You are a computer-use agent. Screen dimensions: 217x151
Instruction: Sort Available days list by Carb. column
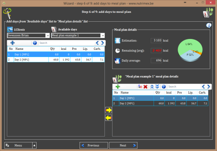pyautogui.click(x=98, y=49)
